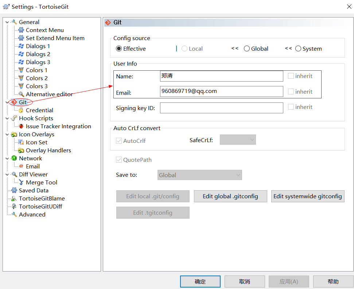Collapse the Hook Scripts tree node
Image resolution: width=354 pixels, height=289 pixels.
7,118
